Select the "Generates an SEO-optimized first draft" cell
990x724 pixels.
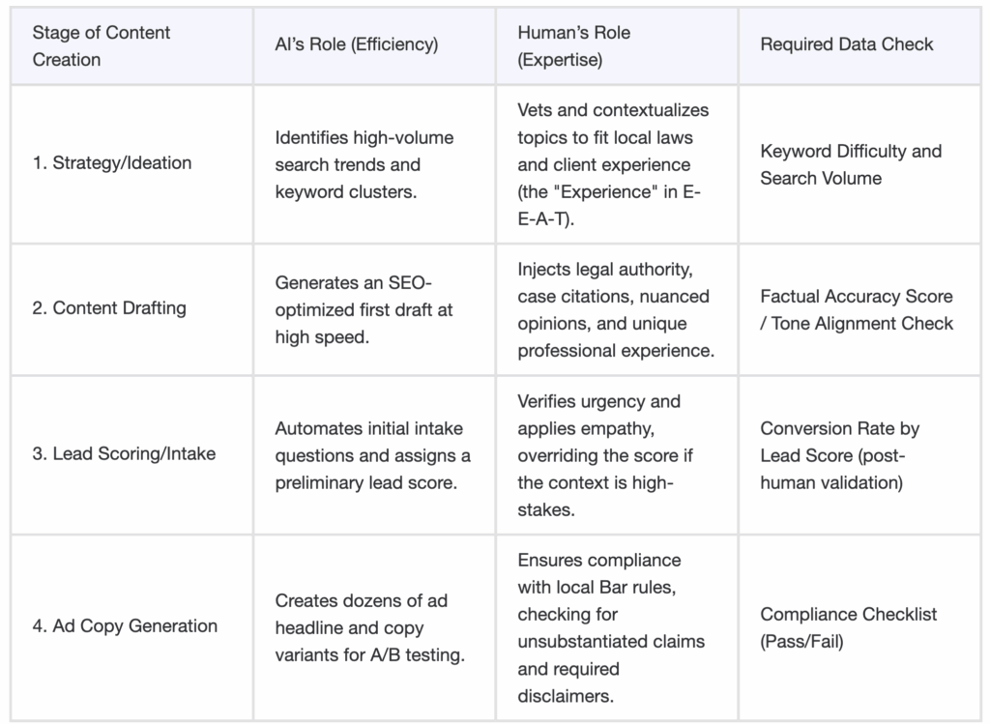[364, 309]
